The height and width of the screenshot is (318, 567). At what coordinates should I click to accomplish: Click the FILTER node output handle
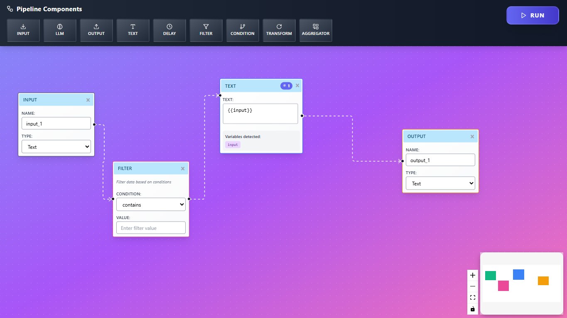pyautogui.click(x=189, y=199)
